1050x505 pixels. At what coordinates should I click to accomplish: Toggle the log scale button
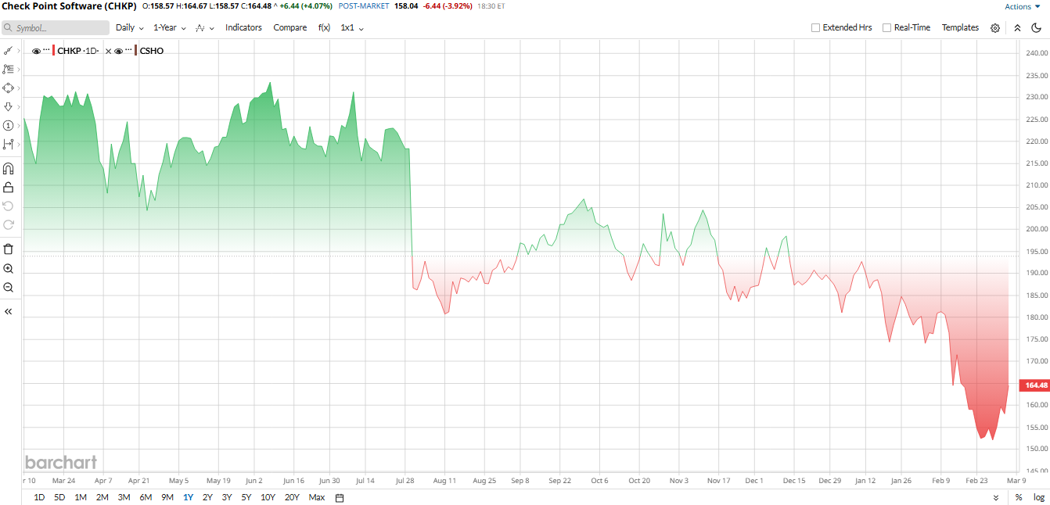click(1039, 497)
